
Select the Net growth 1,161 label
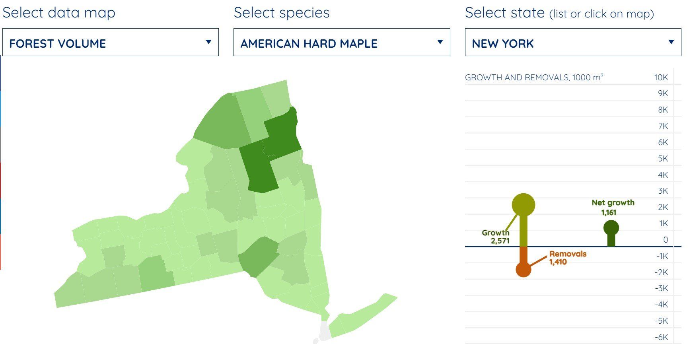(613, 207)
